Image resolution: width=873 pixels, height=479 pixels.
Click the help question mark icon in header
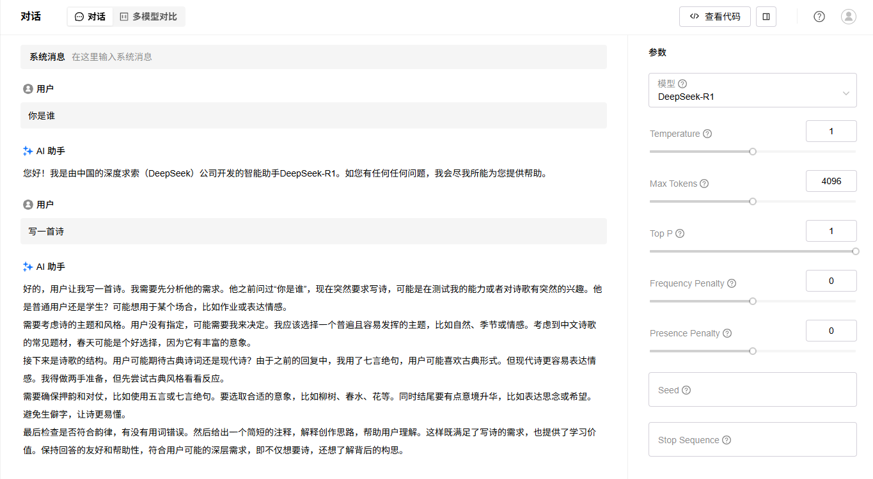819,17
